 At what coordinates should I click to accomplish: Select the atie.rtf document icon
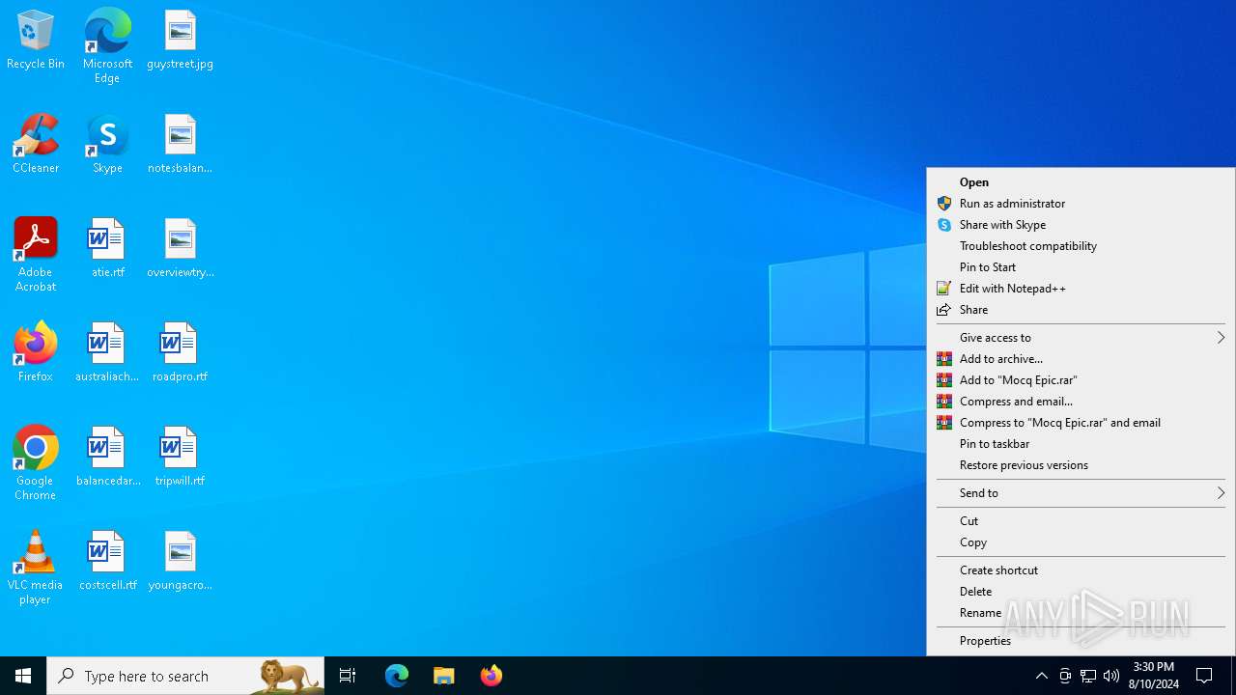click(x=107, y=248)
